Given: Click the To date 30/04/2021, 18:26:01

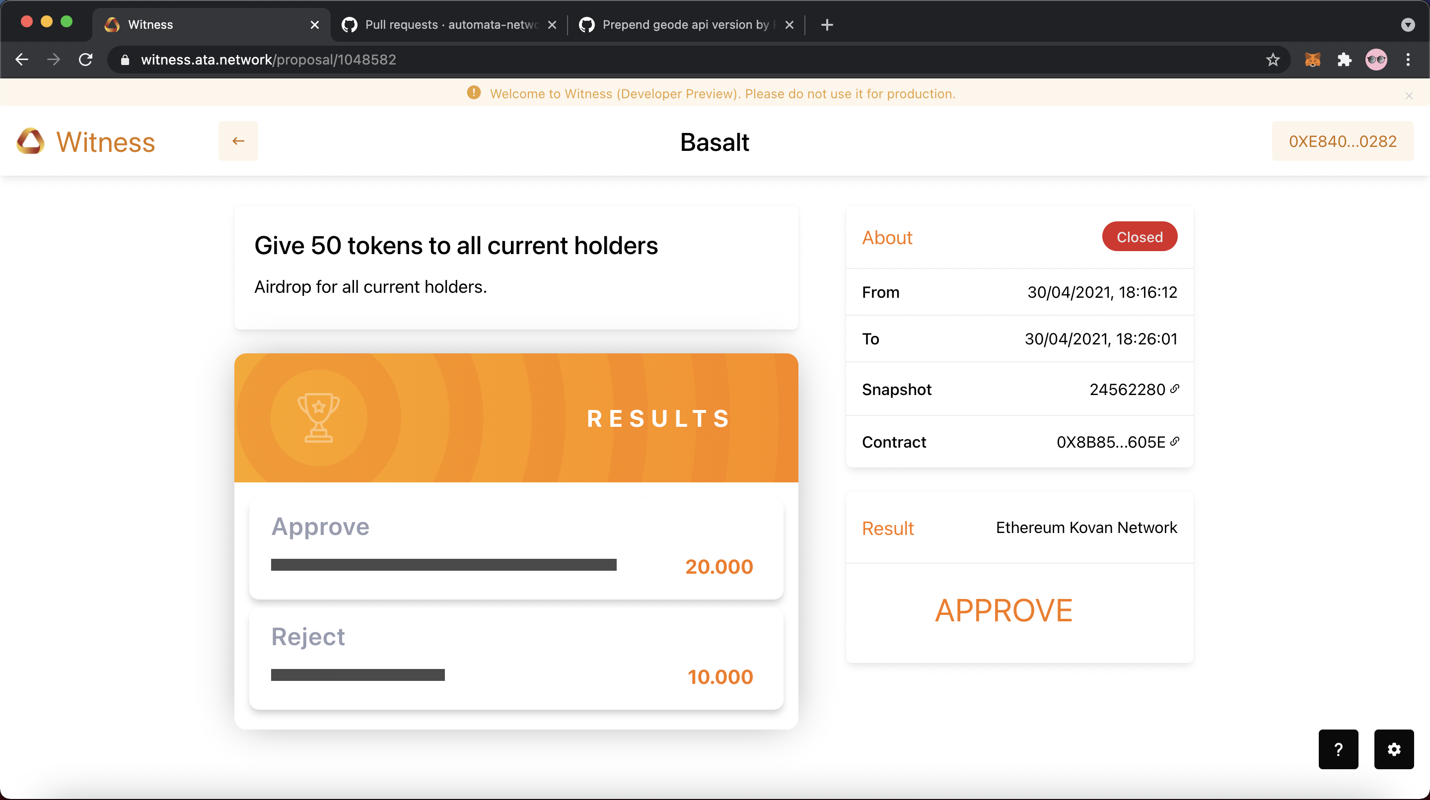Looking at the screenshot, I should 1101,339.
